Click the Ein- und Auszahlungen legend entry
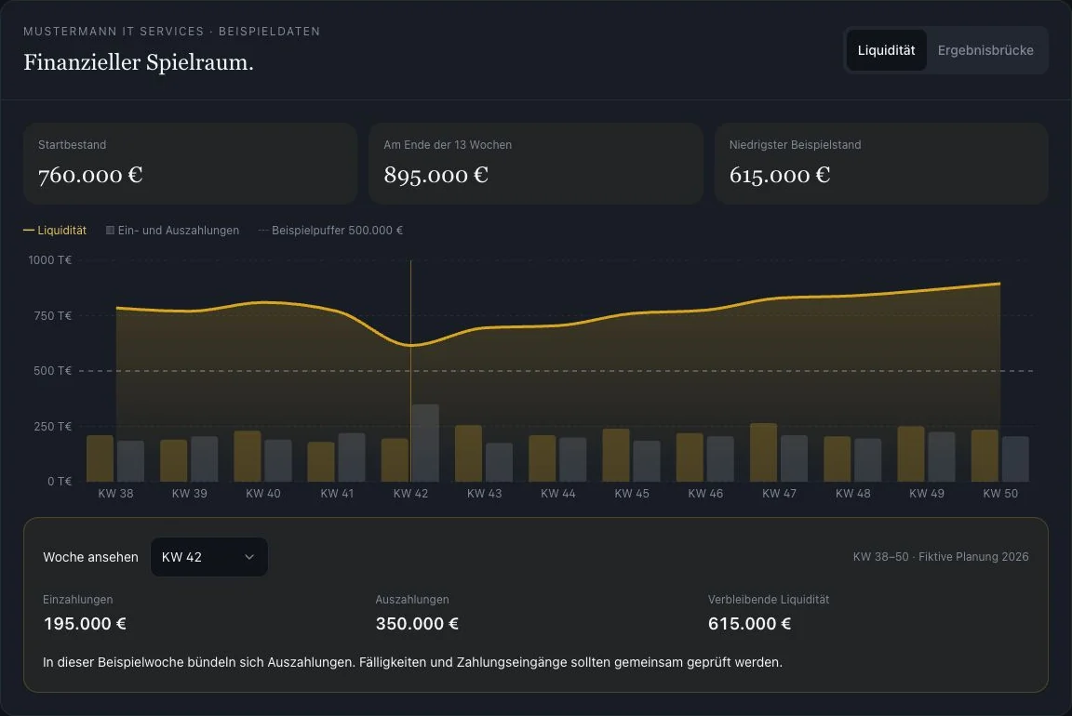The height and width of the screenshot is (716, 1072). click(172, 231)
